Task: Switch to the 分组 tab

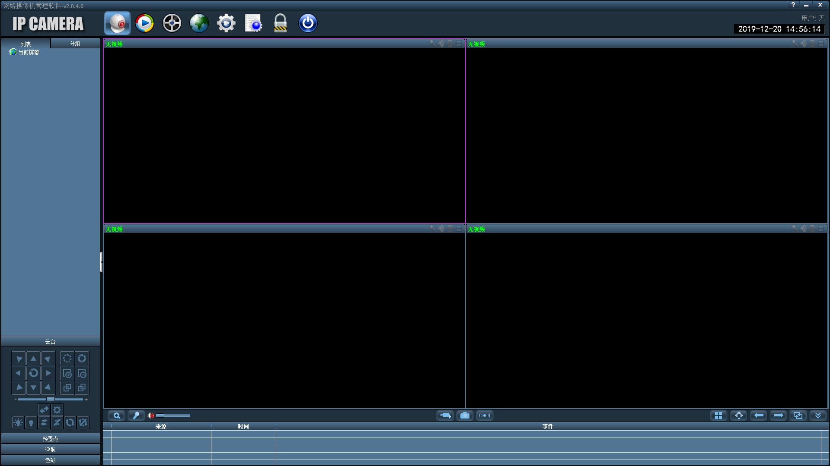Action: pos(75,43)
